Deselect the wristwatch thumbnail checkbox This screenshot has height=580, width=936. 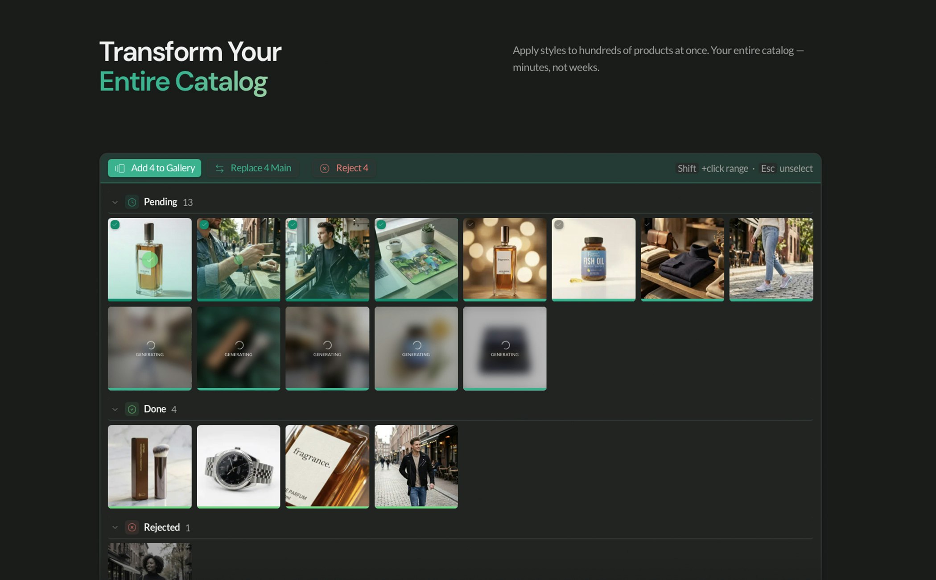(204, 225)
